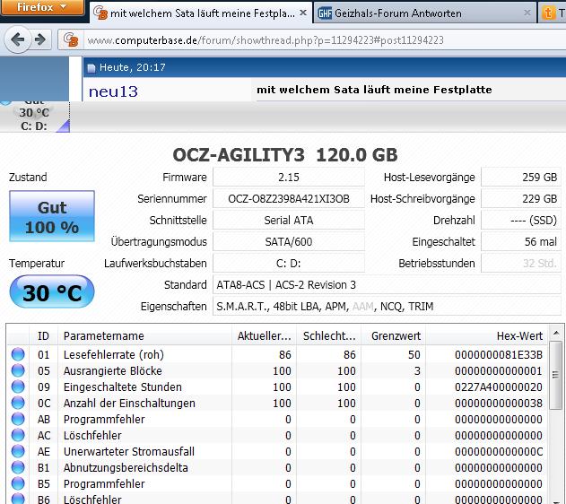
Task: Open the neu13 user profile link
Action: tap(113, 91)
